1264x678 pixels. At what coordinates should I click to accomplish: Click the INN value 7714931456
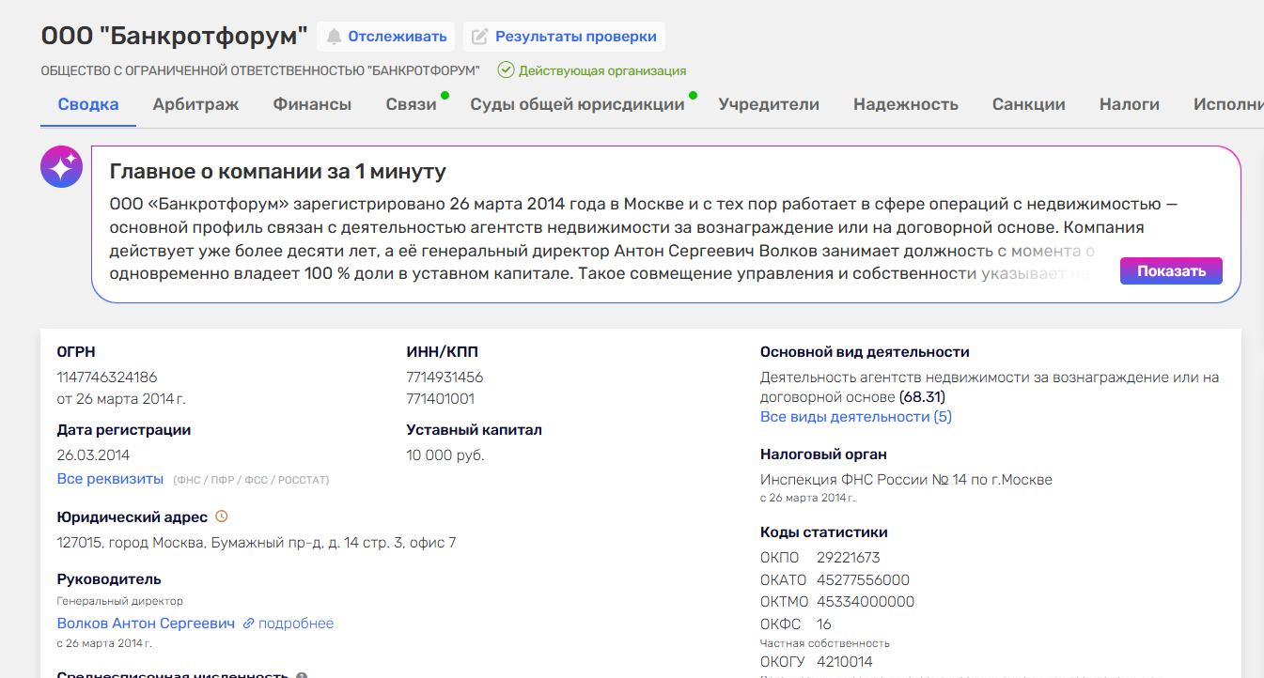pos(445,378)
